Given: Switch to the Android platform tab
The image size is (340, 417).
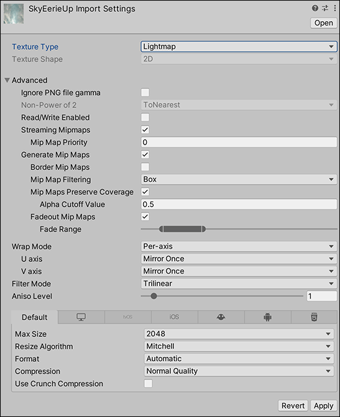Looking at the screenshot, I should point(267,317).
